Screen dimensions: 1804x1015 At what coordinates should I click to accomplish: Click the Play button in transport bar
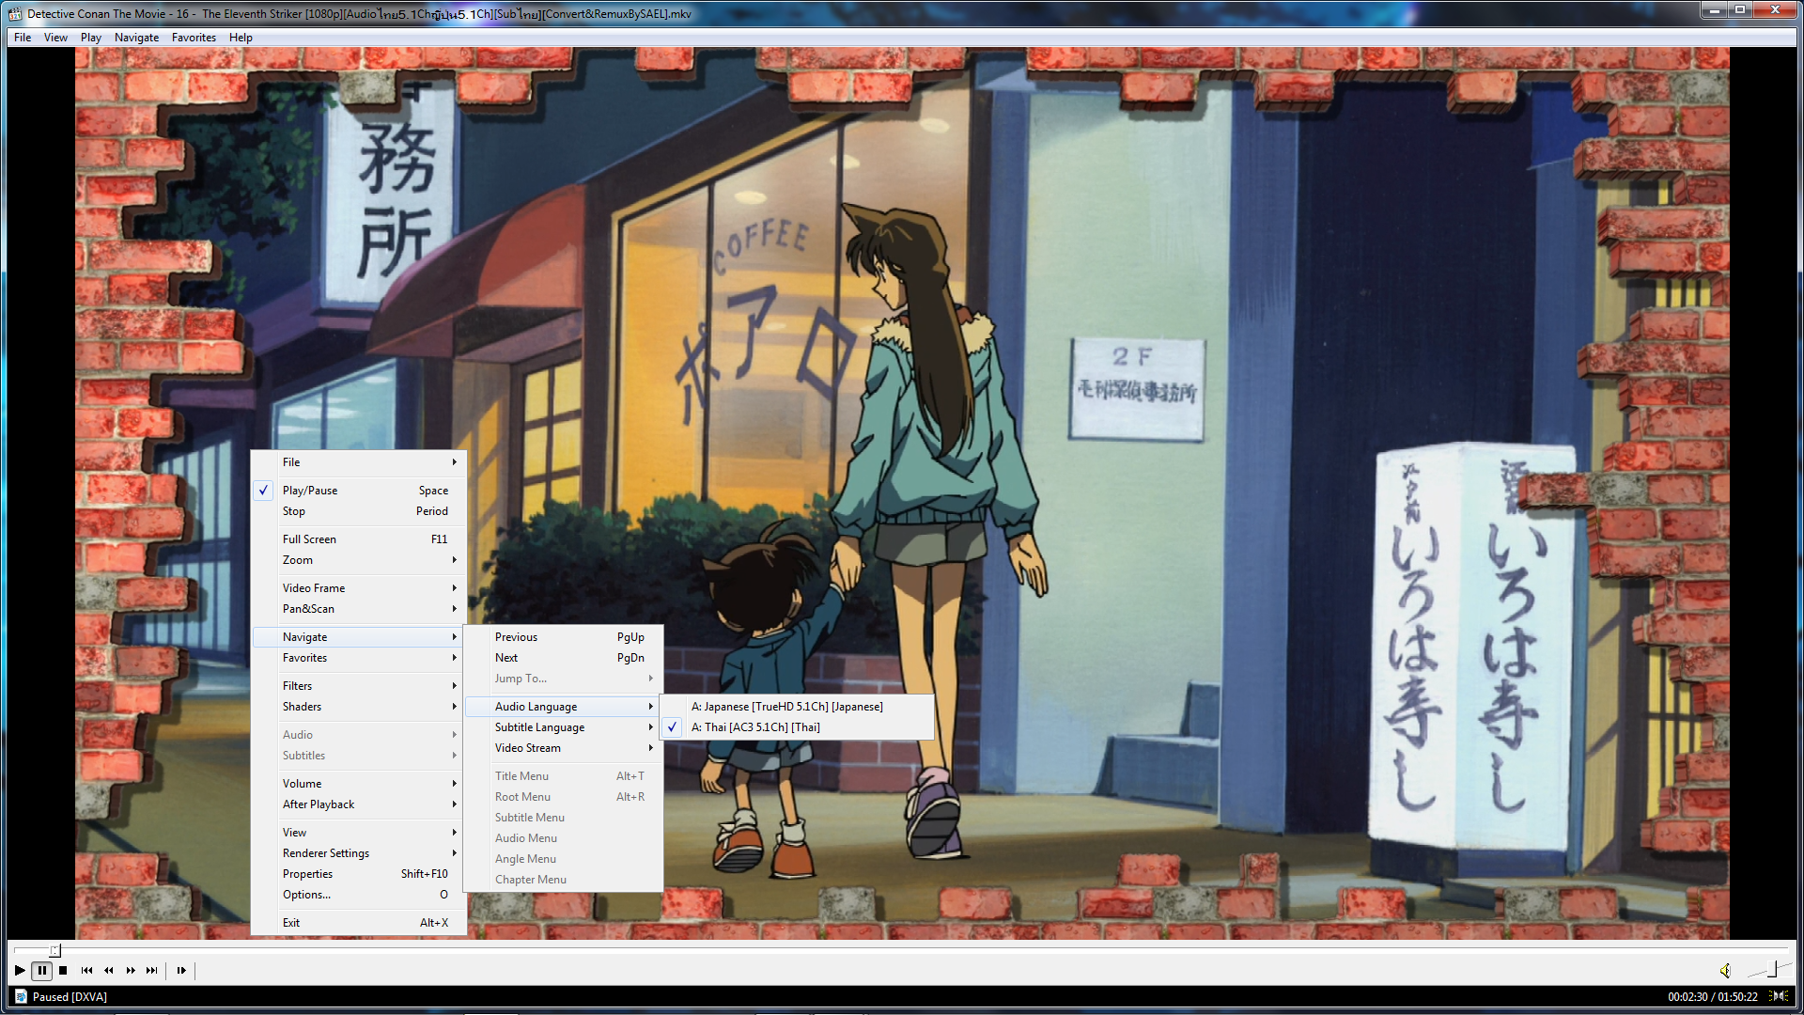20,970
